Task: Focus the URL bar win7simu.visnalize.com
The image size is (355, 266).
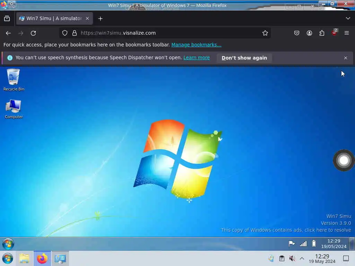Action: coord(165,33)
